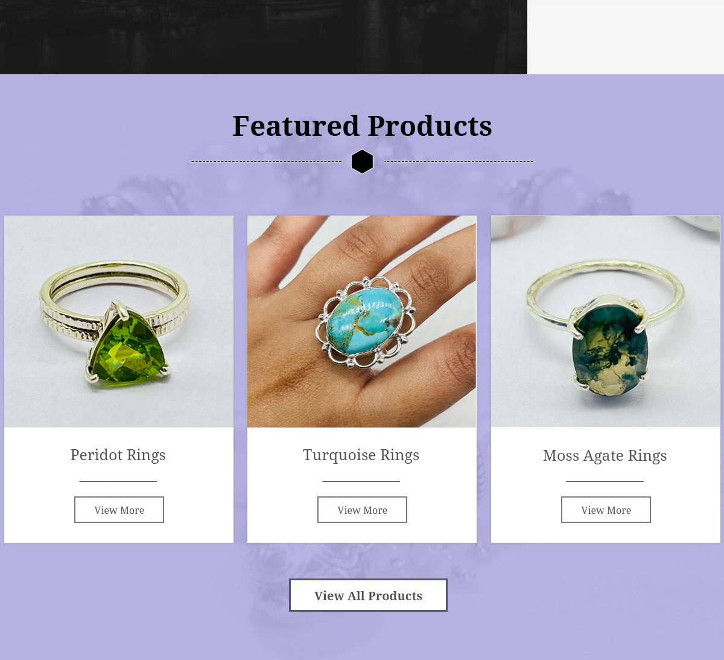Open the View All Products button
The image size is (724, 660).
point(368,595)
